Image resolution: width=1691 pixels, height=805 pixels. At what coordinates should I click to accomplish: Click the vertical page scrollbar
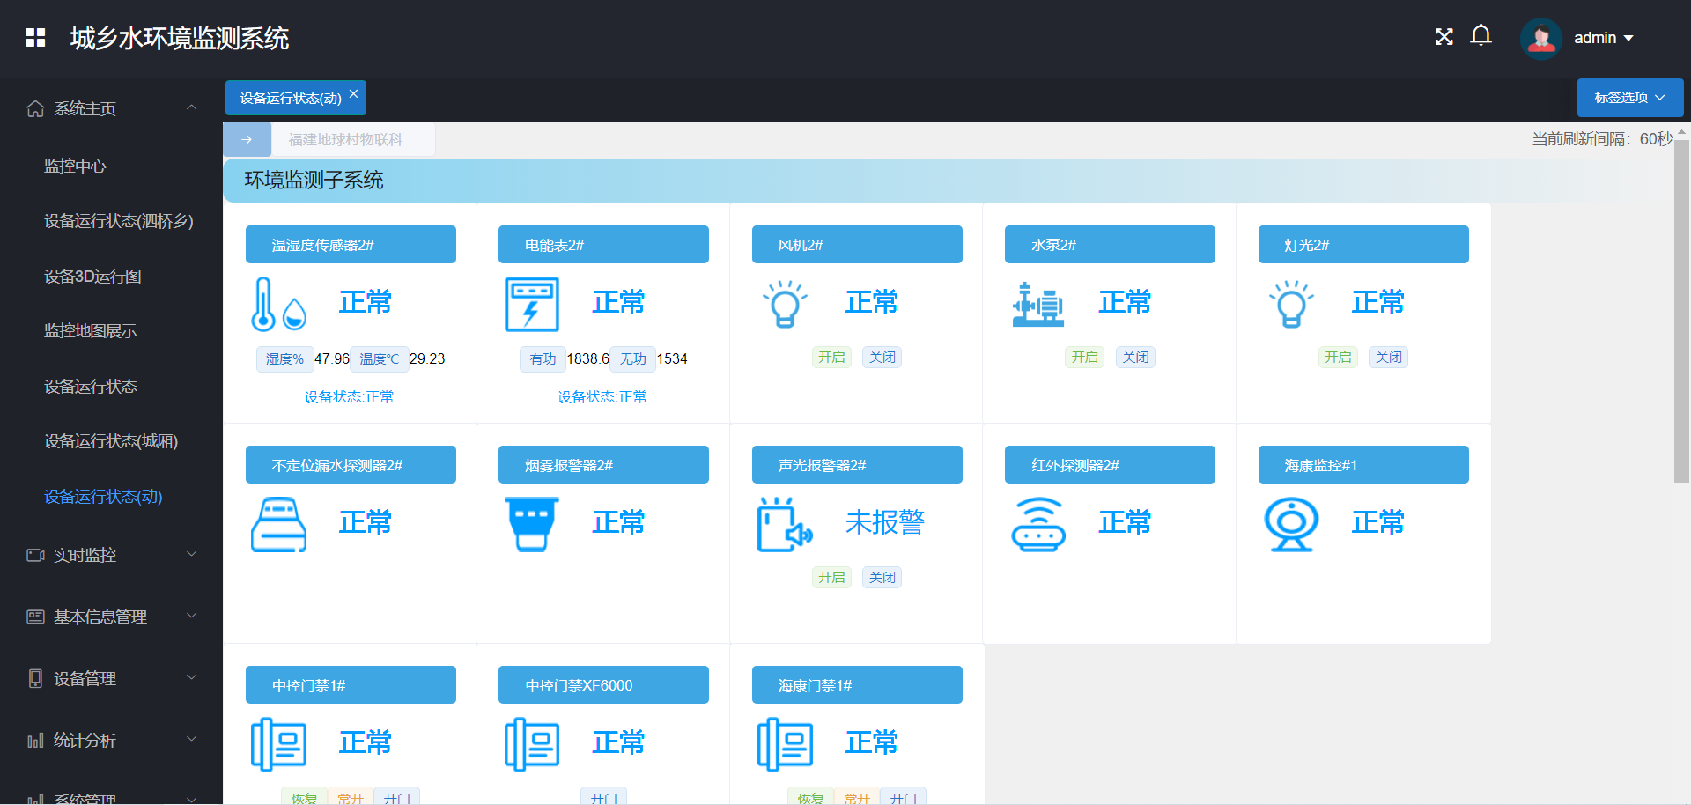point(1681,310)
